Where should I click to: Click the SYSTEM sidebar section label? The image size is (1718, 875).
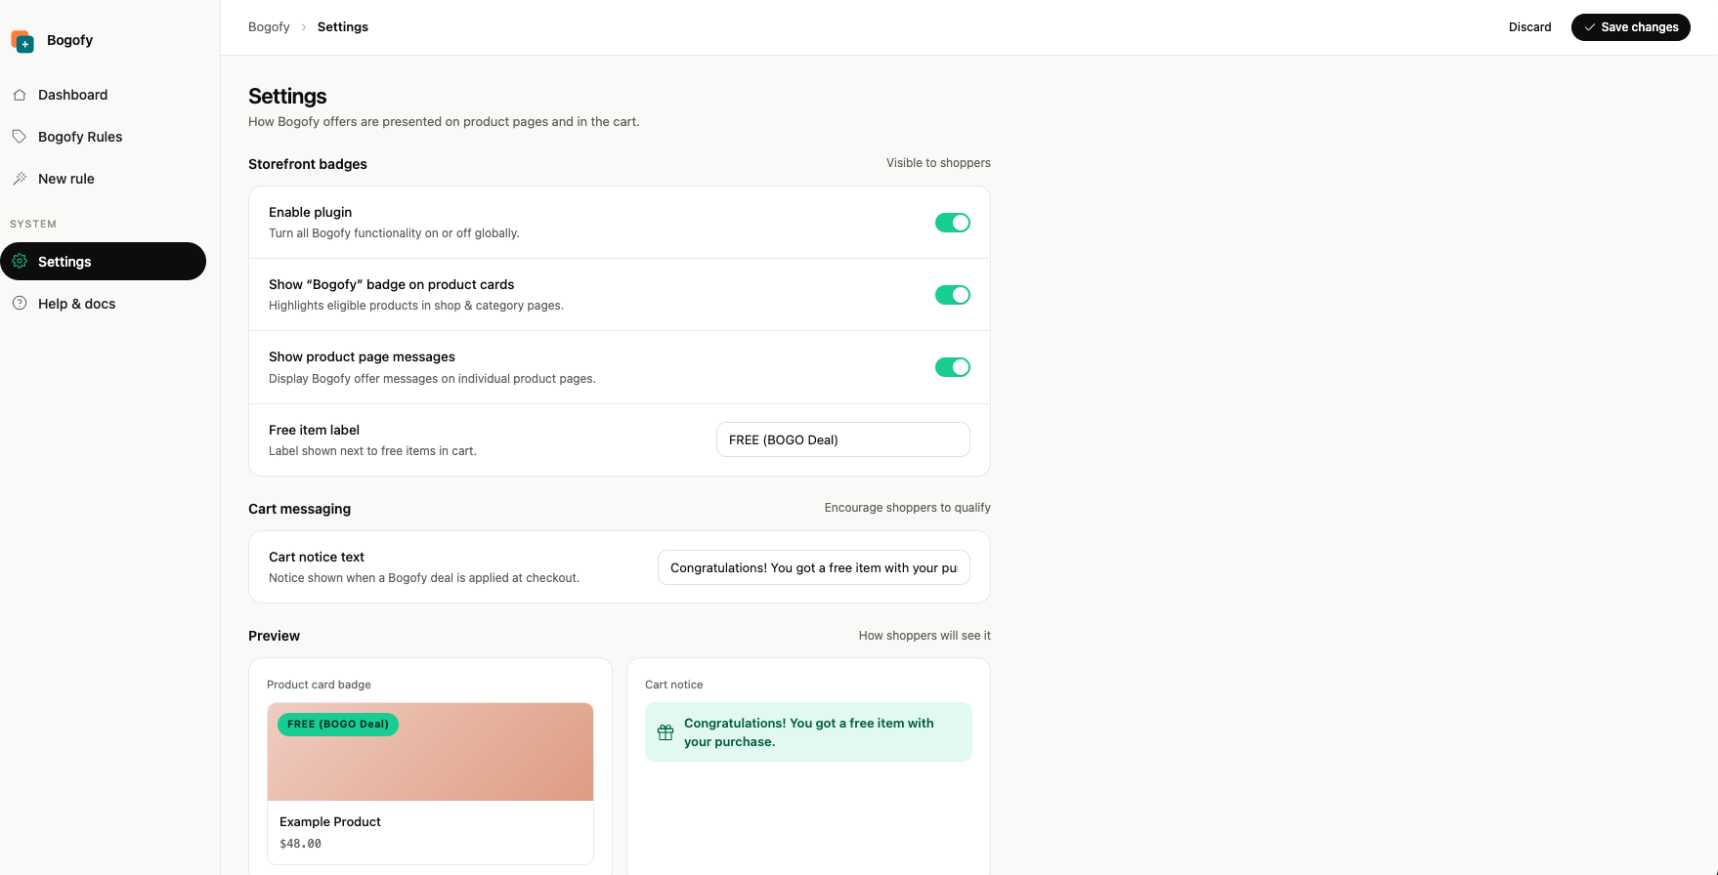coord(33,224)
